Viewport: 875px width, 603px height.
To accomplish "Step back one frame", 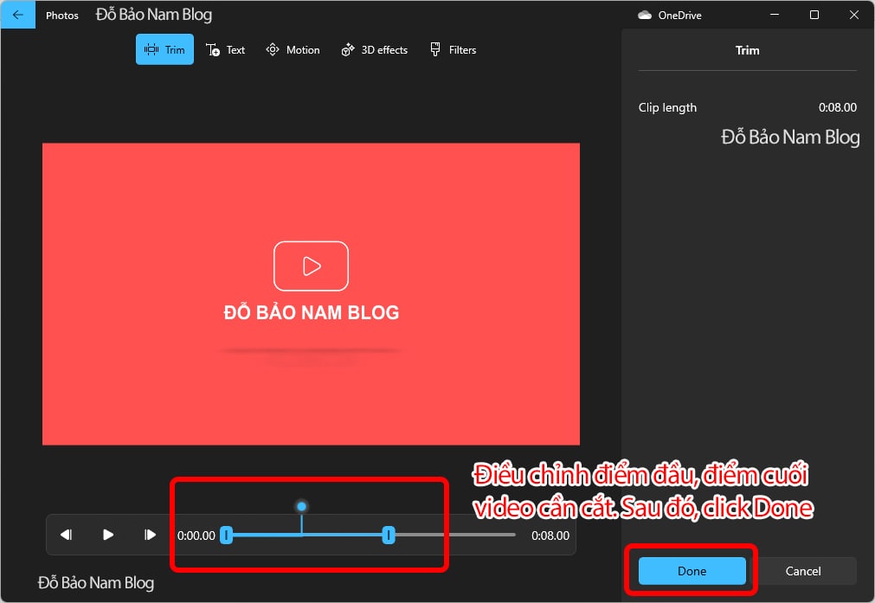I will [67, 535].
